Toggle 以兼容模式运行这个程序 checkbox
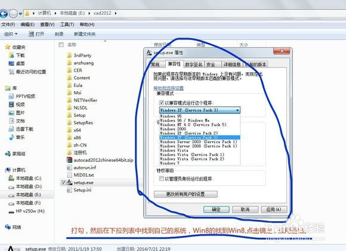The width and height of the screenshot is (346, 251). 162,103
